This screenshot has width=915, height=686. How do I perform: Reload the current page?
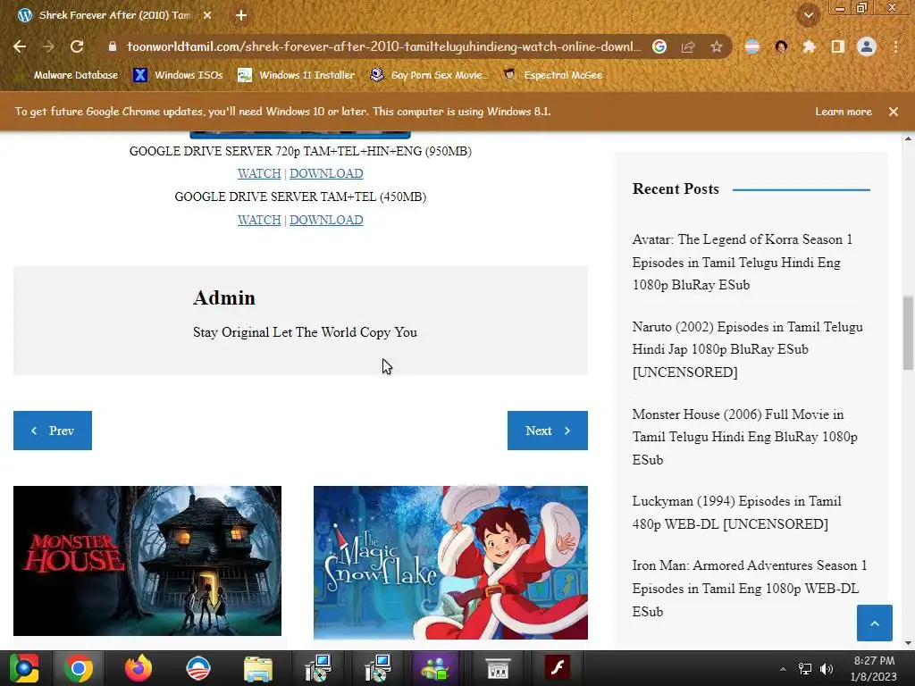pos(77,46)
